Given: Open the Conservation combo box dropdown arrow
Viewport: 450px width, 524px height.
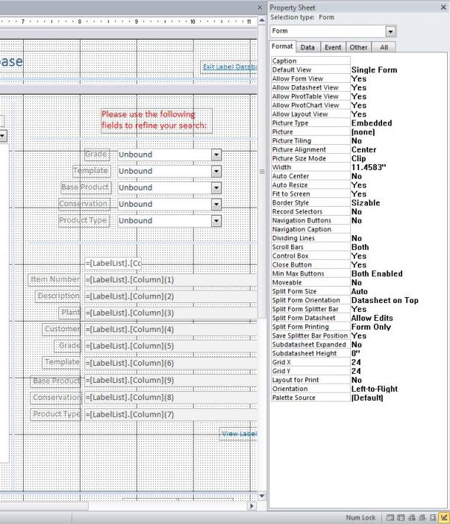Looking at the screenshot, I should (216, 205).
